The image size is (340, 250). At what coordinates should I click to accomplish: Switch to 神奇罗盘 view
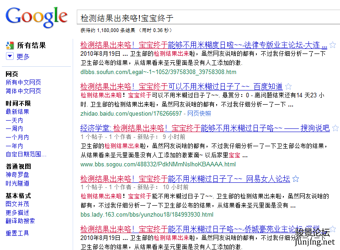pos(17,175)
